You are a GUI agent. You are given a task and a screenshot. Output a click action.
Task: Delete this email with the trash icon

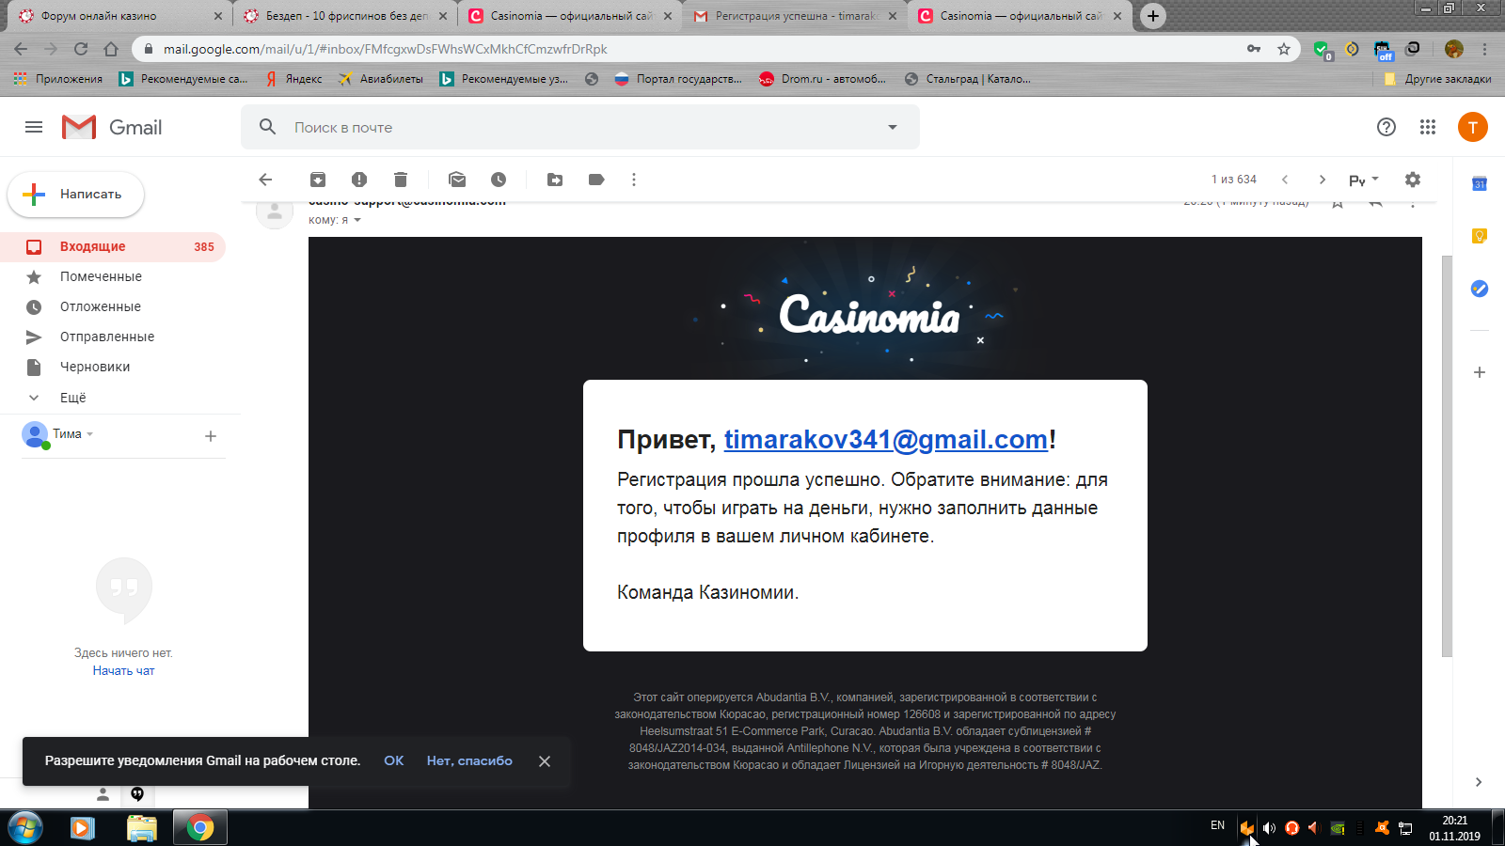[x=401, y=180]
